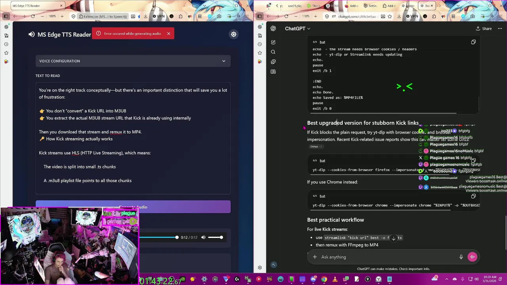
Task: Bookmark the ChatGPT page with star
Action: coord(390,16)
